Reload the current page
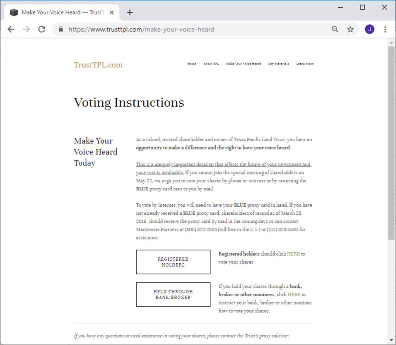 (42, 30)
